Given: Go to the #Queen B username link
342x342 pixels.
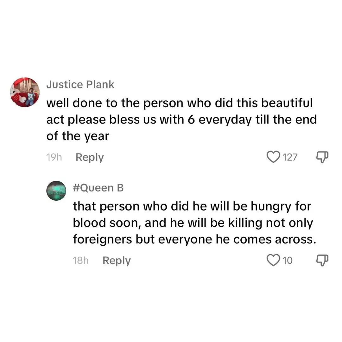Looking at the screenshot, I should [x=98, y=188].
